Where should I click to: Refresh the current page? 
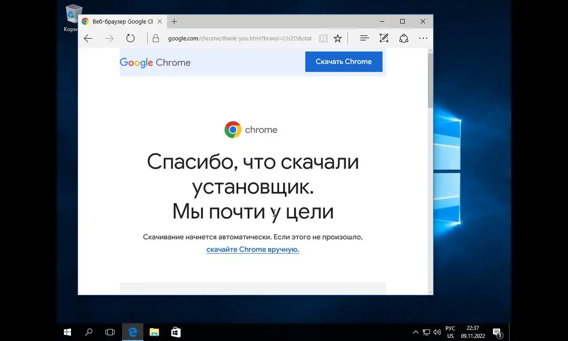coord(130,39)
